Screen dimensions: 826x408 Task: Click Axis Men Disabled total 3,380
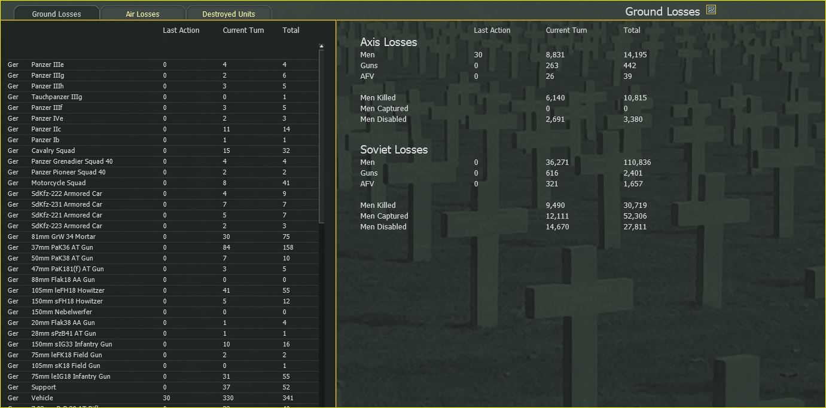point(633,119)
